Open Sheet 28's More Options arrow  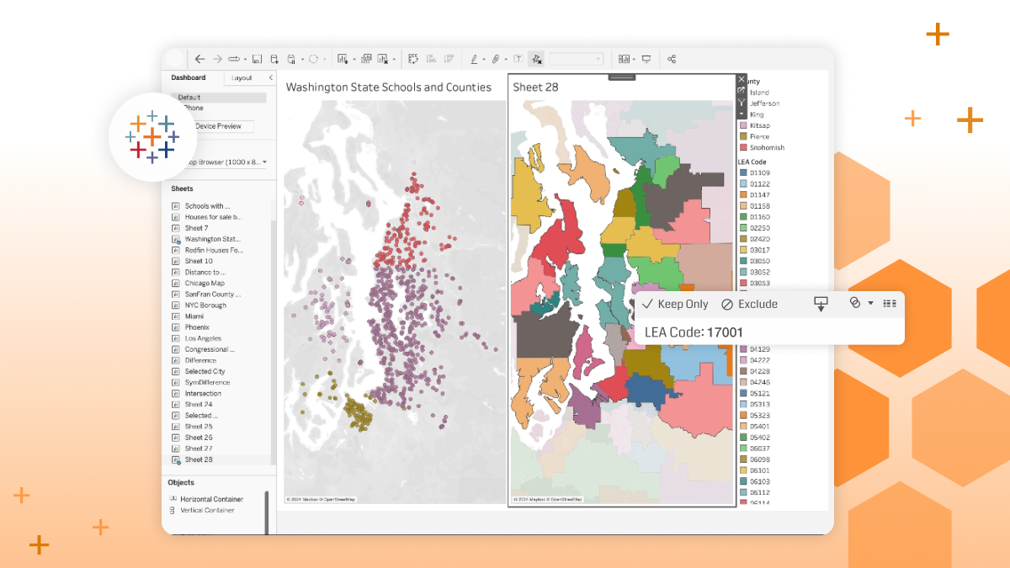click(x=742, y=114)
